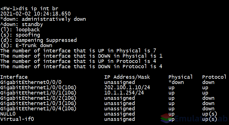Click the 'dis ip int br' command text

[39, 9]
